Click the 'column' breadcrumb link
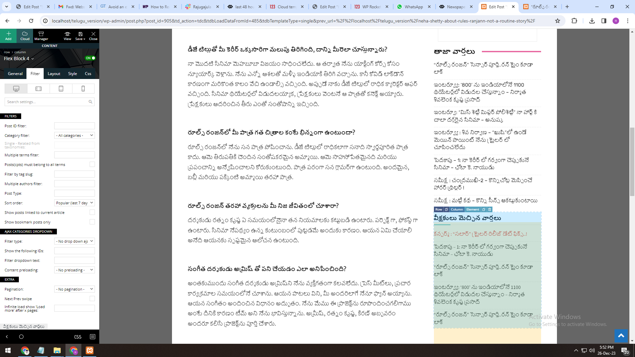The width and height of the screenshot is (635, 357). click(20, 52)
